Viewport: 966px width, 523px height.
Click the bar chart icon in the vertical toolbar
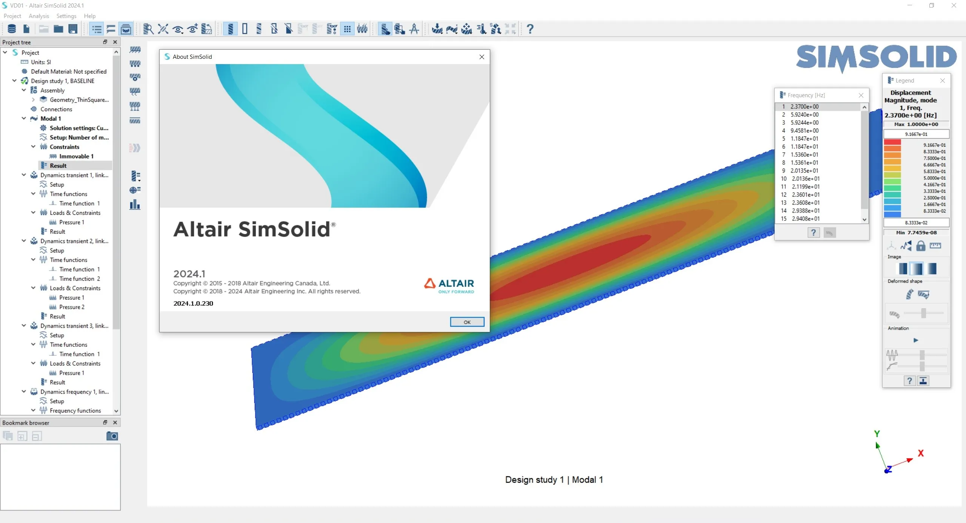click(x=135, y=205)
